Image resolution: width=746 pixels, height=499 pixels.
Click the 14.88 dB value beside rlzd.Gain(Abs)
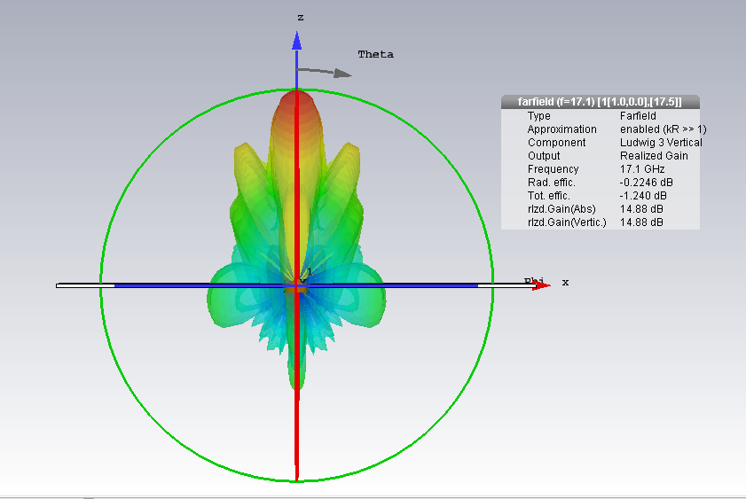coord(641,209)
